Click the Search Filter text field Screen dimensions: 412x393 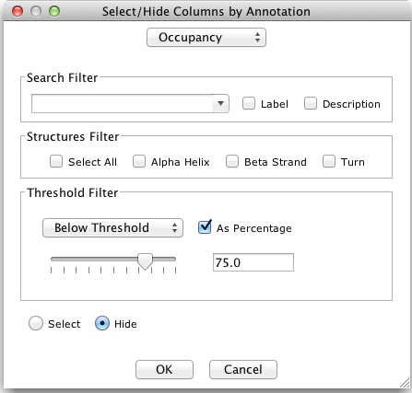tap(123, 104)
